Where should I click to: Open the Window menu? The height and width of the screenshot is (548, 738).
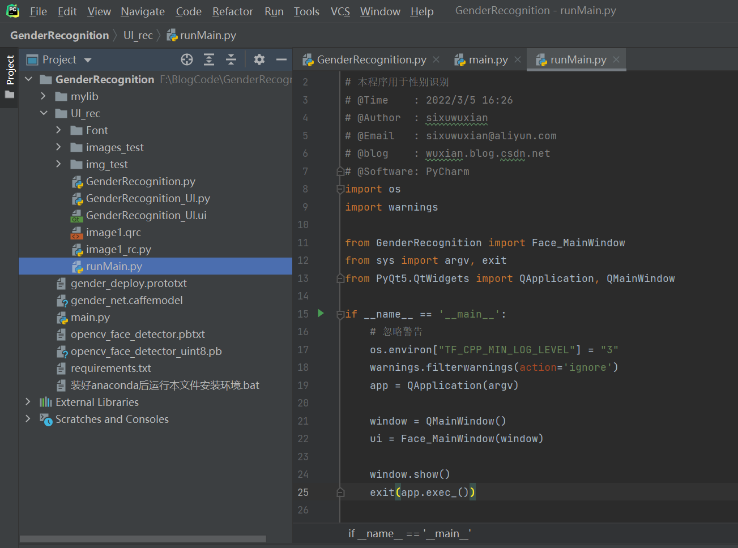(380, 11)
